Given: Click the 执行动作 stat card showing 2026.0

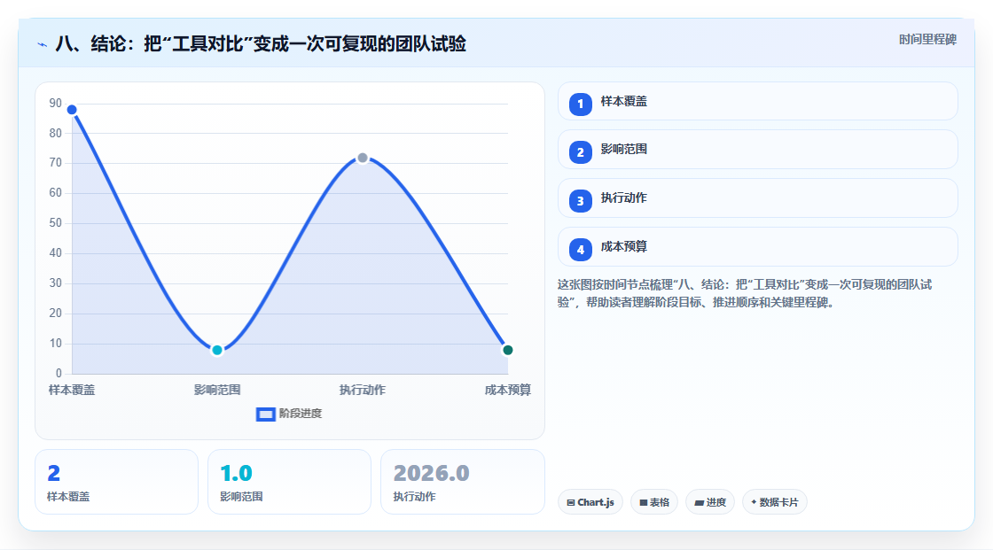Looking at the screenshot, I should click(x=462, y=482).
